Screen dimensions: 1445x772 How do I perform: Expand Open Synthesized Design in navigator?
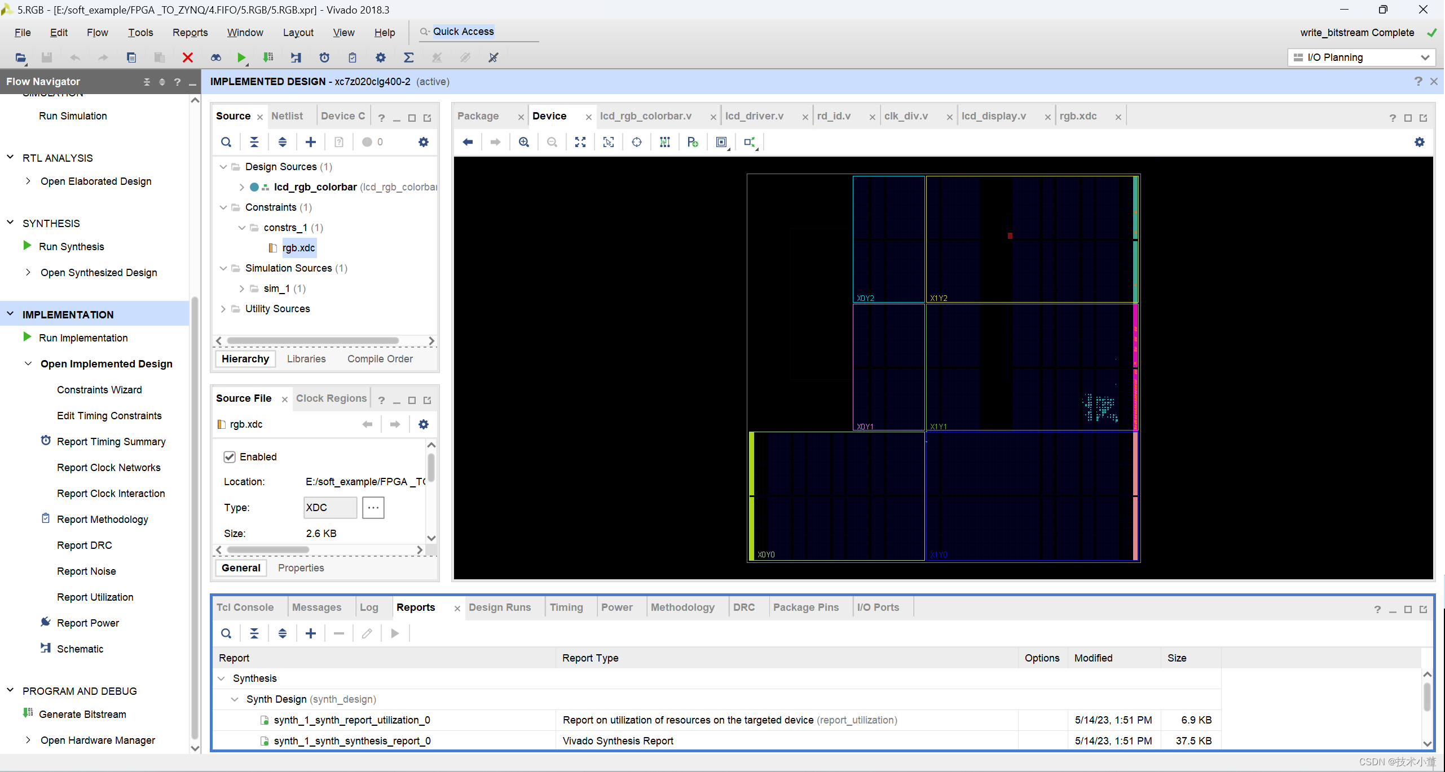(x=28, y=272)
